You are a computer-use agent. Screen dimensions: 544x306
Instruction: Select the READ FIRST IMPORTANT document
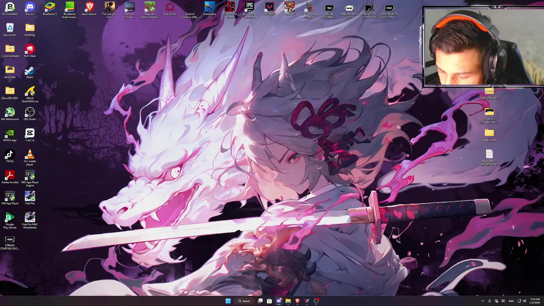coord(489,157)
